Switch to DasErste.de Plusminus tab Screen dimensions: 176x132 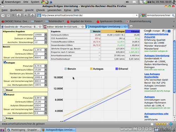[21, 27]
